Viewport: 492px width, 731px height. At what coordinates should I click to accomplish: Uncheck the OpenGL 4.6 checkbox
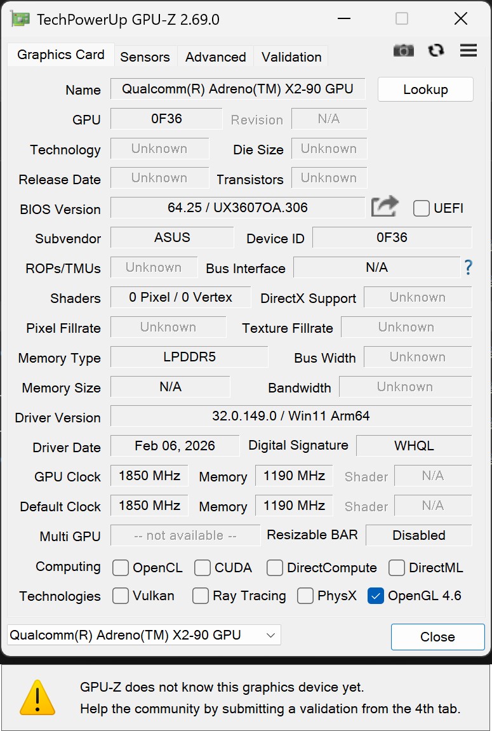[376, 596]
